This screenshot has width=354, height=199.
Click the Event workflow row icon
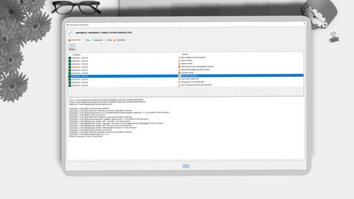pos(180,61)
